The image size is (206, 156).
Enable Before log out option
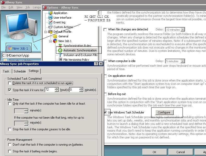105,94
